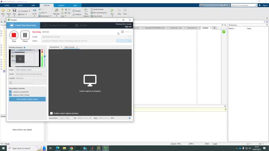
Task: Open the Bookmark dropdown menu
Action: point(50,16)
